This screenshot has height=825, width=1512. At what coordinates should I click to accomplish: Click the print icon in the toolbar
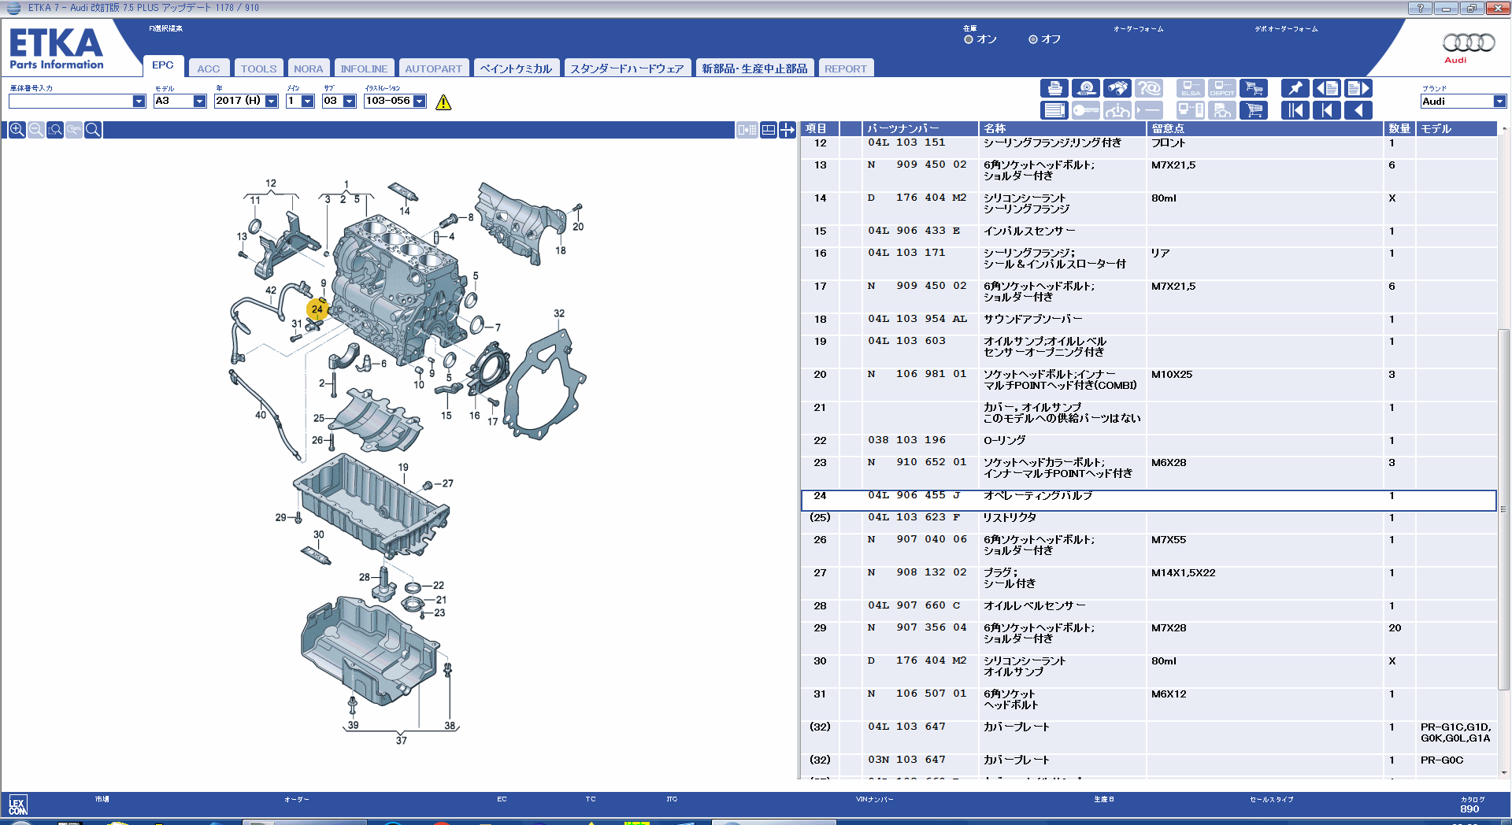click(1054, 89)
